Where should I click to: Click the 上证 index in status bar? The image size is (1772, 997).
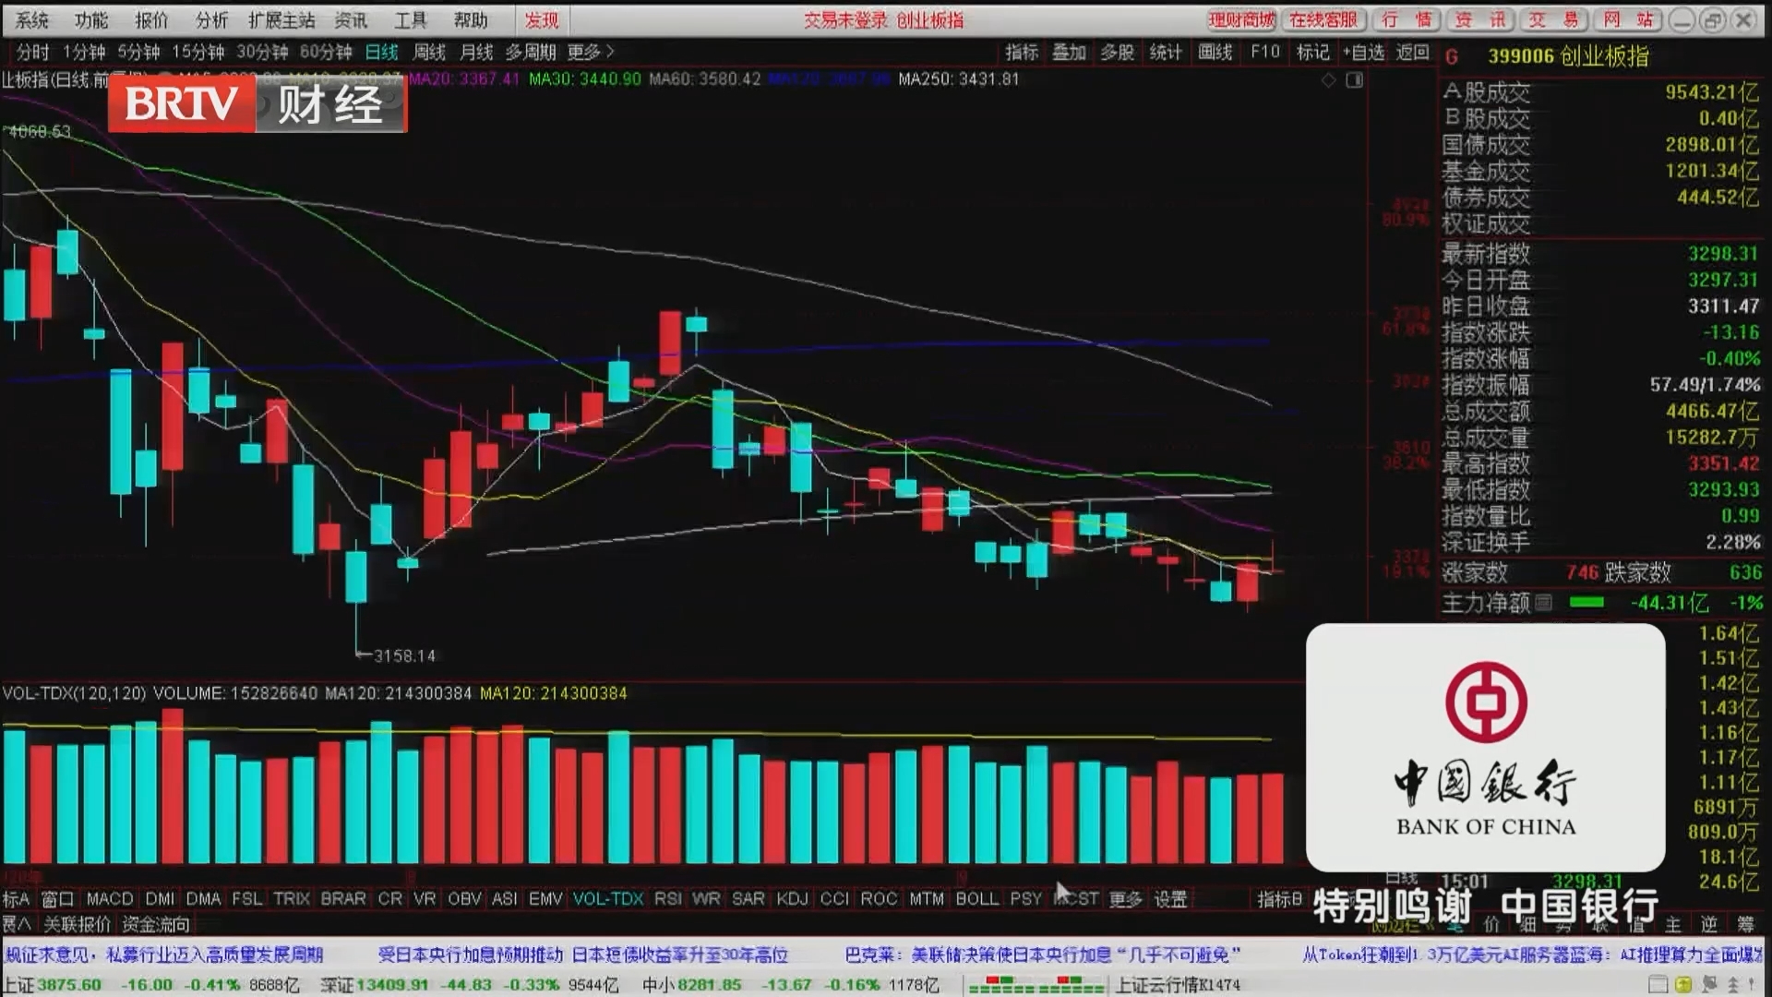tap(18, 985)
